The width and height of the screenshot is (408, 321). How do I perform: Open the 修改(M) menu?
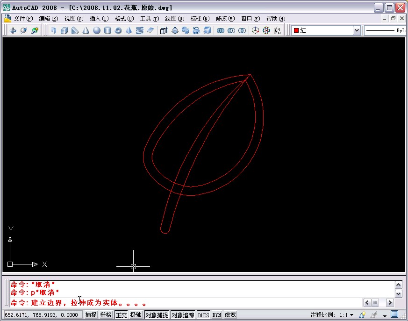click(225, 19)
